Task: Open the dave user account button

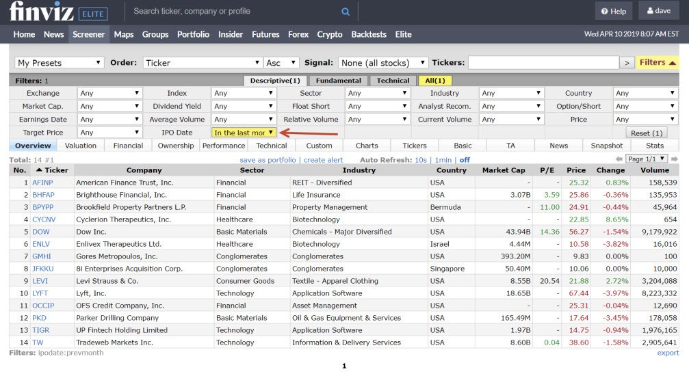Action: (x=659, y=11)
